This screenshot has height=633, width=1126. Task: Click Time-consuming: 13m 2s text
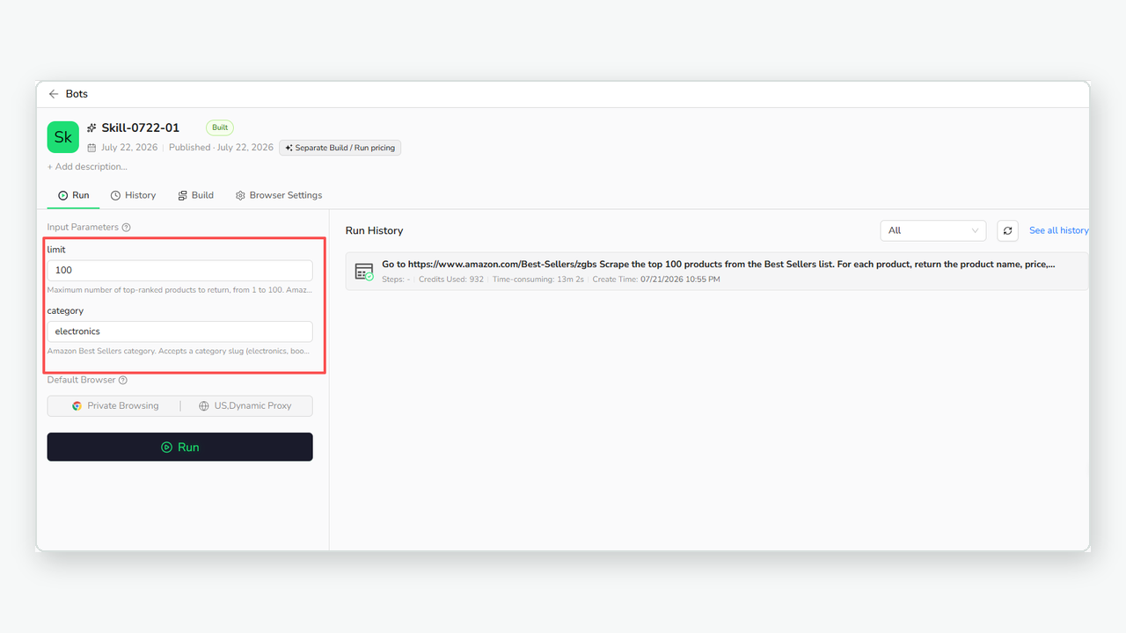pos(538,280)
